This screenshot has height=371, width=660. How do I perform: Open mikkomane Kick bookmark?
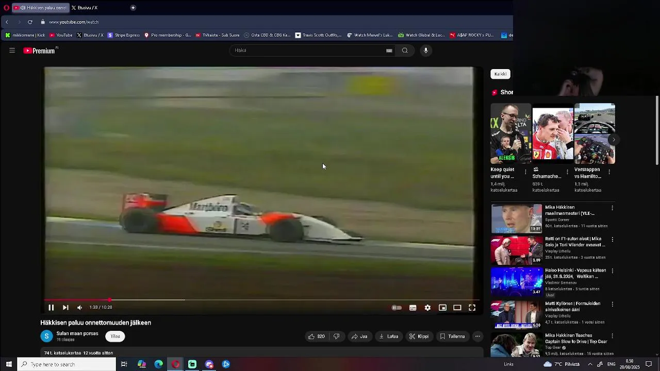pos(25,36)
